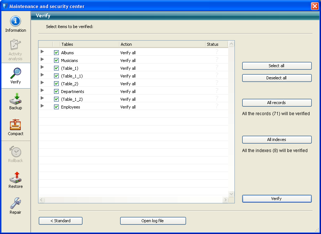Viewport: 321px width, 234px height.
Task: Click the Deselect all button
Action: [x=277, y=78]
